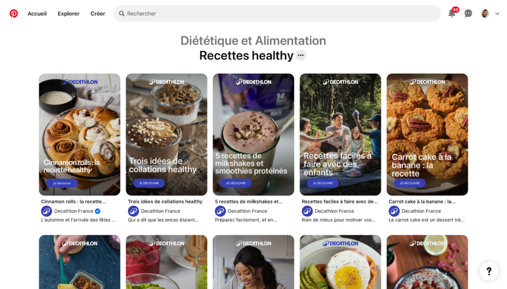Click Decathlon France name under milkshakes pin
Screen dimensions: 507x289
(248, 211)
